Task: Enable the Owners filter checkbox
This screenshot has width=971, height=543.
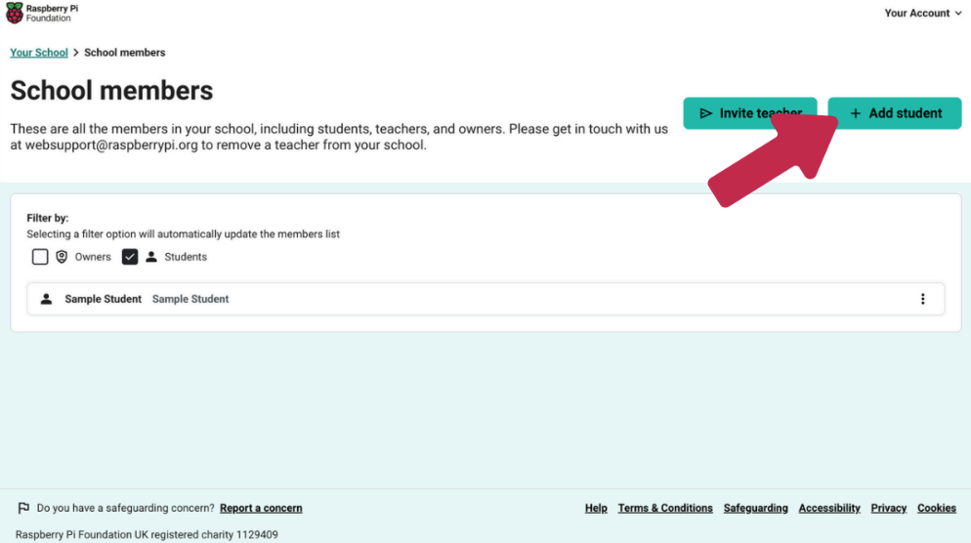Action: (x=40, y=257)
